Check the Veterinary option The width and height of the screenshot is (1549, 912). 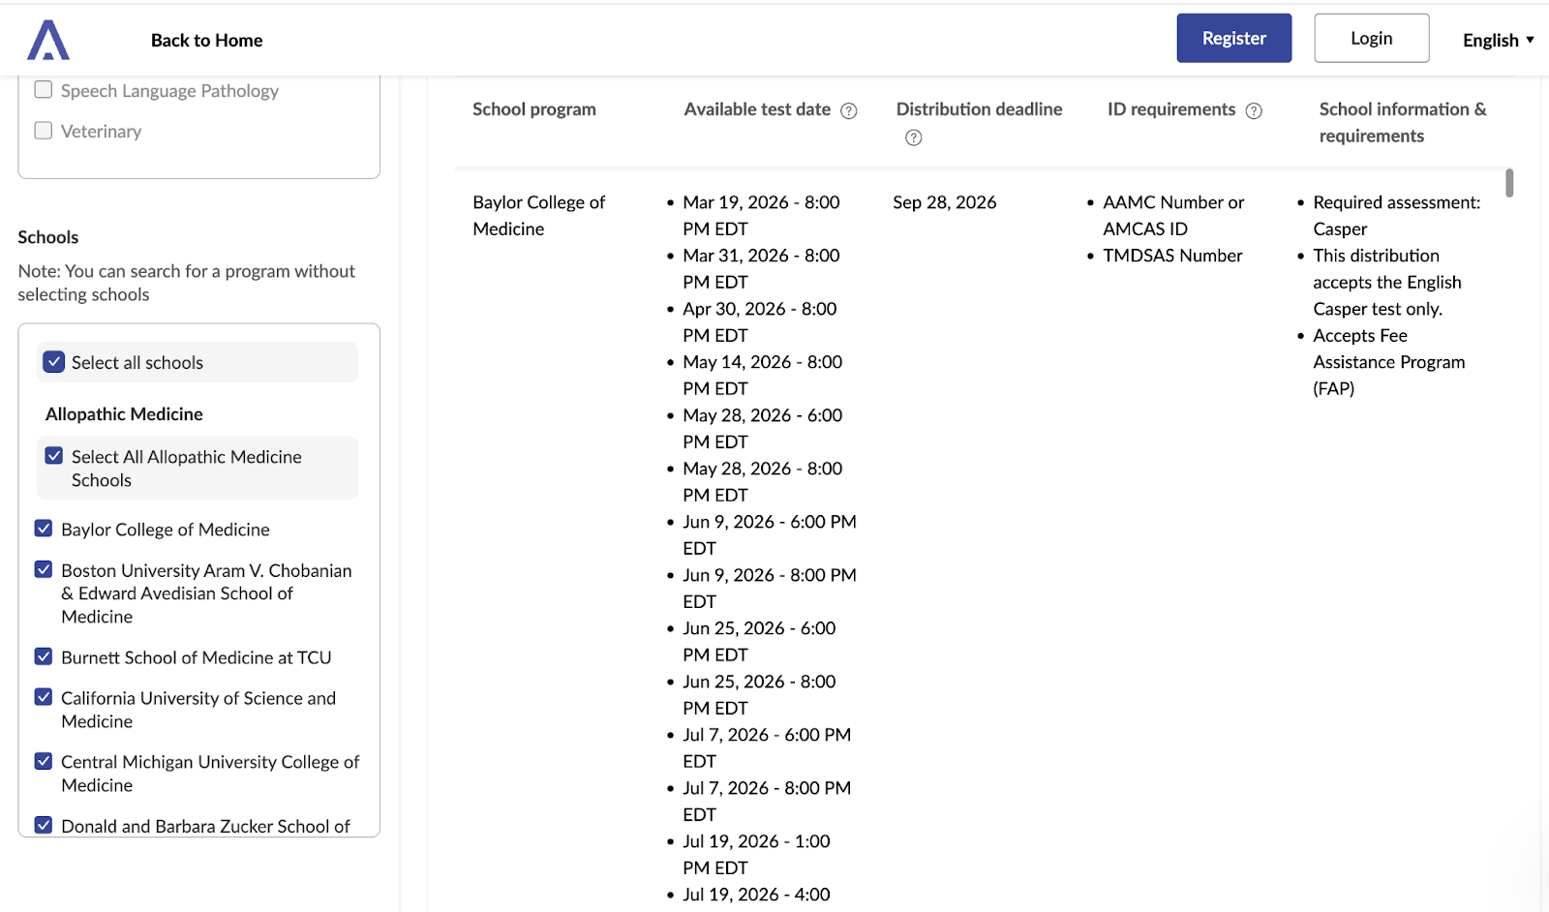(43, 130)
